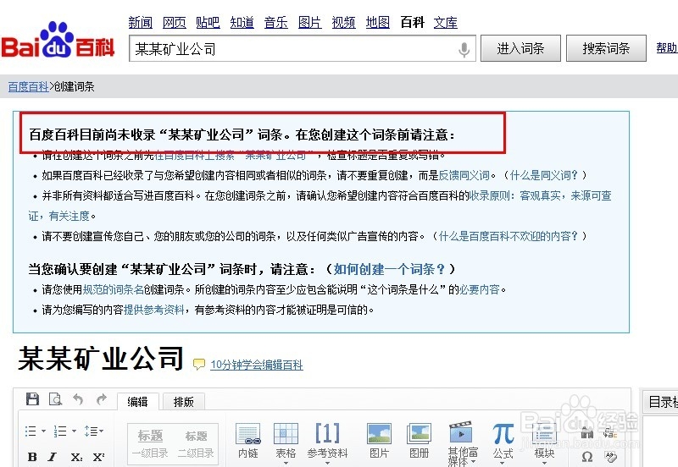This screenshot has width=678, height=467.
Task: Toggle bold formatting (B)
Action: pos(32,457)
